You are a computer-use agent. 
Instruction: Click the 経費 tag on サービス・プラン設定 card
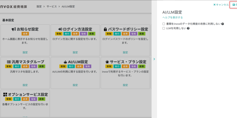pos(125,66)
